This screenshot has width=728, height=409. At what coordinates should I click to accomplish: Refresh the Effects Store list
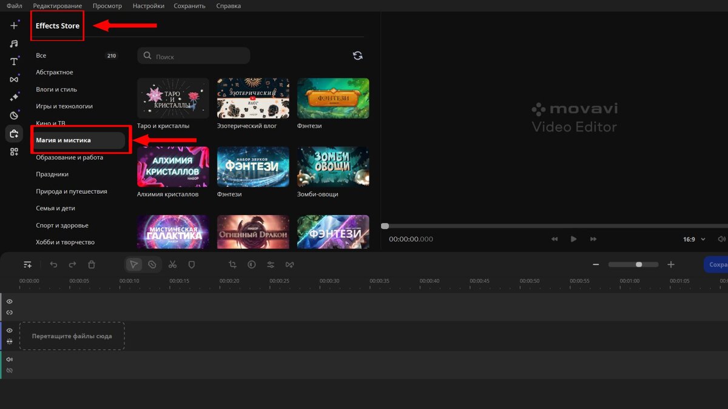click(358, 56)
